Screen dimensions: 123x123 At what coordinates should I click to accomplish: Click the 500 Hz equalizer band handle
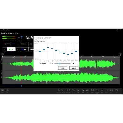pos(56,50)
